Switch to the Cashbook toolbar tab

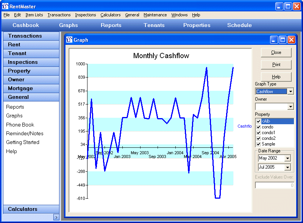coord(26,25)
